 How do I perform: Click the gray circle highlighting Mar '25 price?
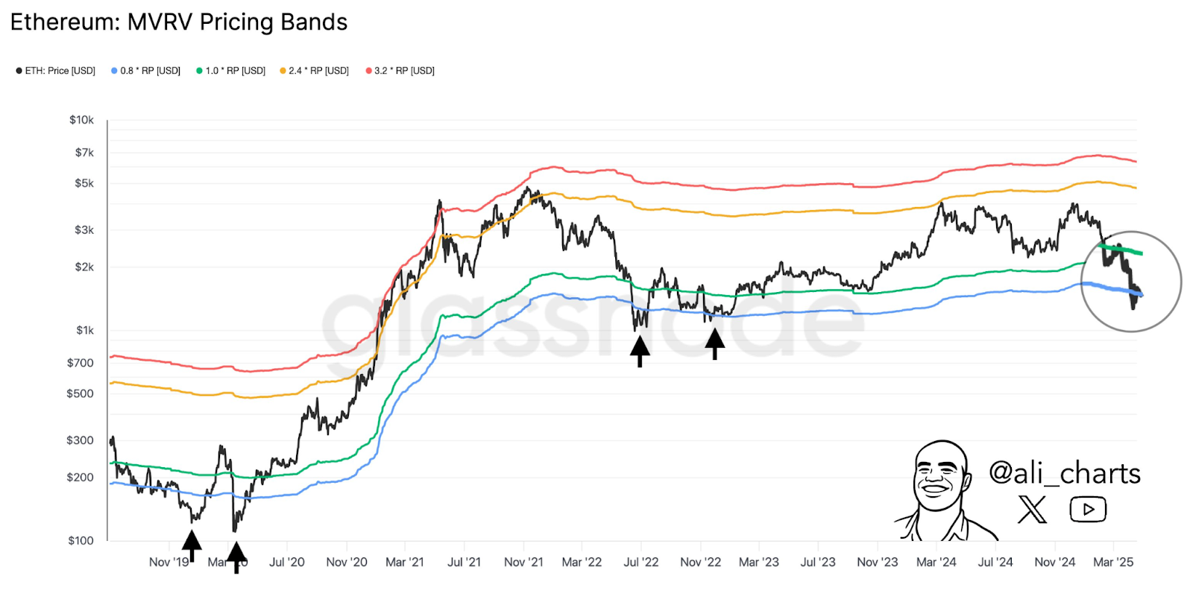[x=1131, y=282]
